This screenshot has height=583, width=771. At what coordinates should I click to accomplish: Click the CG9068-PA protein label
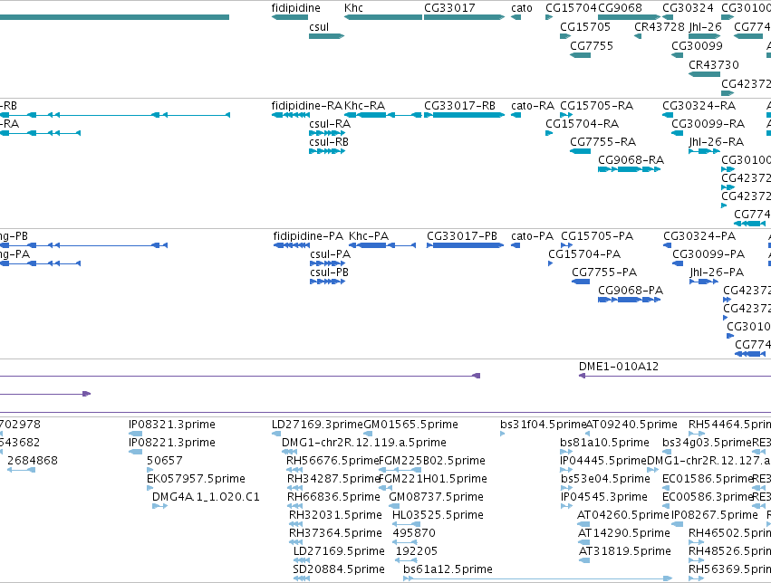[x=631, y=291]
